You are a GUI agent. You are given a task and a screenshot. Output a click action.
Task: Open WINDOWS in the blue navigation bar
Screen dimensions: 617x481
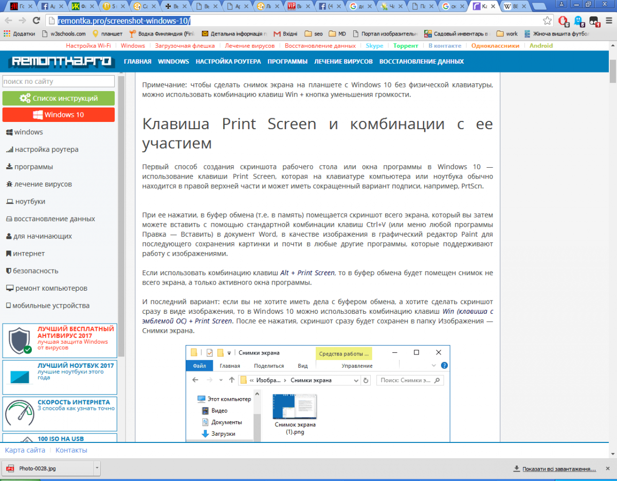click(x=173, y=61)
